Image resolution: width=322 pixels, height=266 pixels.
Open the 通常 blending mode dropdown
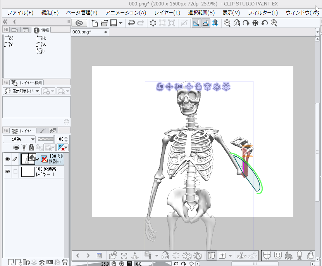19,139
